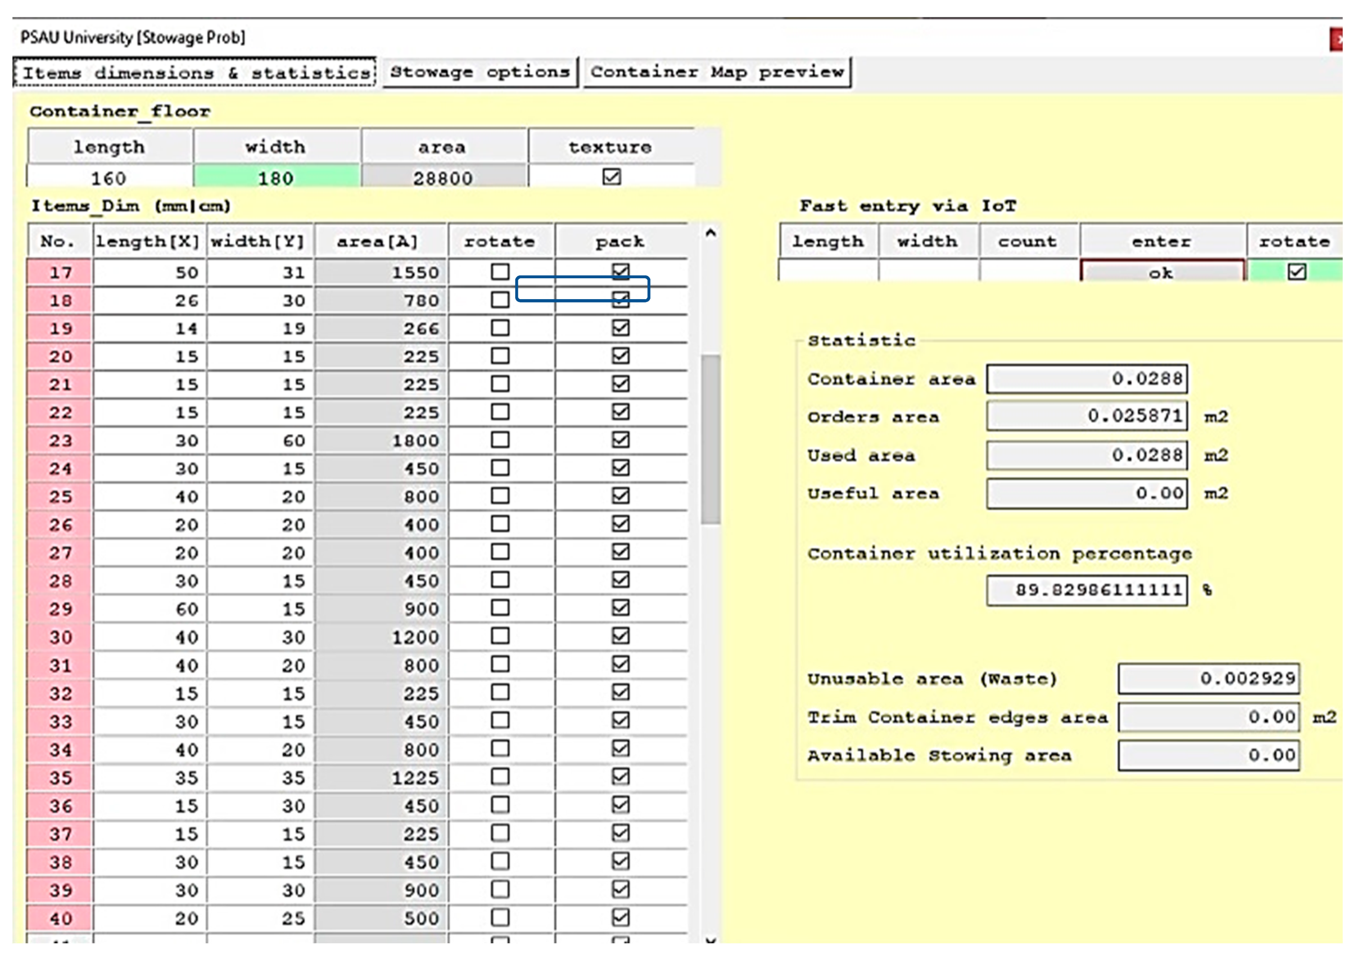Select Items dimensions & statistics tab
The width and height of the screenshot is (1355, 960).
[x=195, y=73]
